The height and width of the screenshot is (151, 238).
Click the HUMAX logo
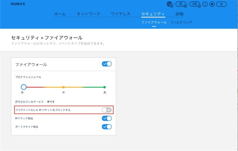18,4
